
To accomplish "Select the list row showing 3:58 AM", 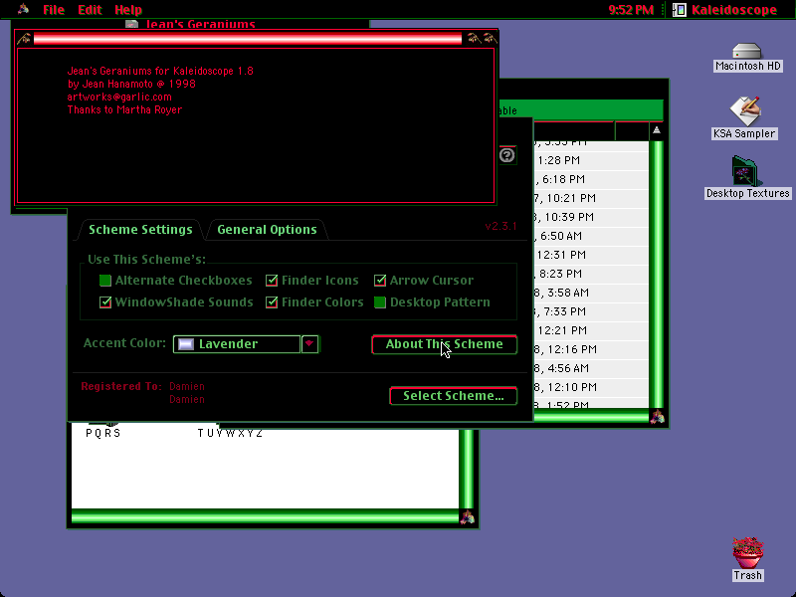I will click(x=591, y=293).
